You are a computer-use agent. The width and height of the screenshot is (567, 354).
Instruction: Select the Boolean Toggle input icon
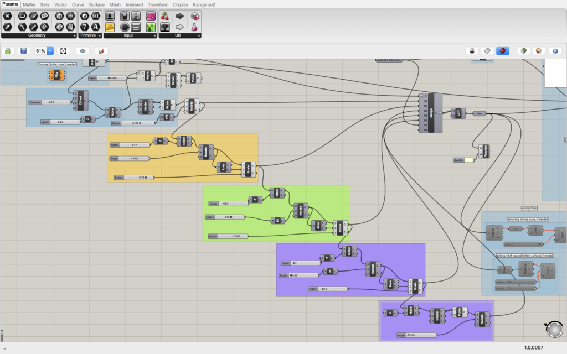click(125, 16)
